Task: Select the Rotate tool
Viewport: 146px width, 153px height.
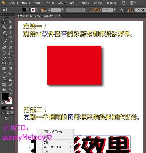Action: tap(4, 53)
